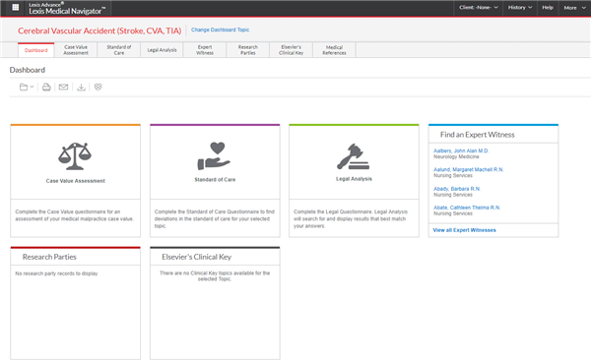
Task: Click the Legal Questionnaire description text
Action: [x=351, y=218]
